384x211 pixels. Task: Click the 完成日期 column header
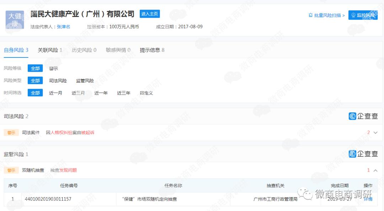(340, 185)
